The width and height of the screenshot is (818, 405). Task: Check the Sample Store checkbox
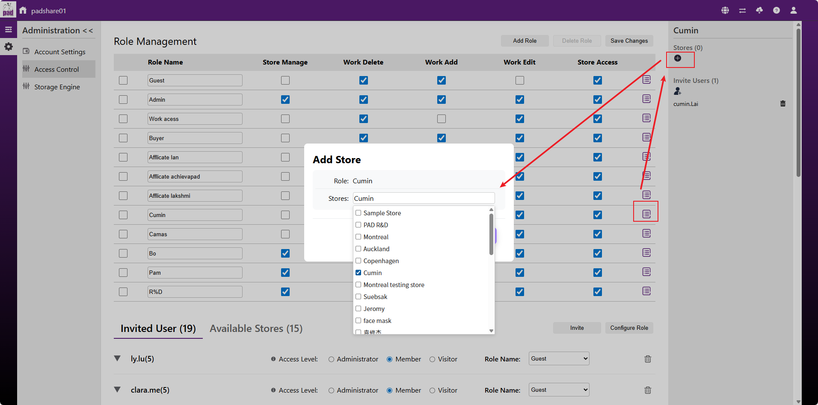359,213
